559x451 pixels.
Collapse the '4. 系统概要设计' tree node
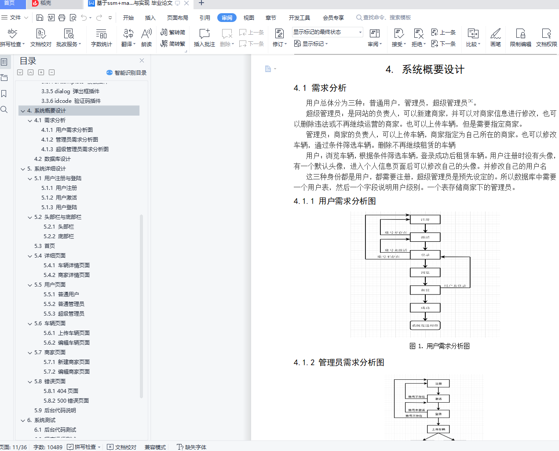22,111
